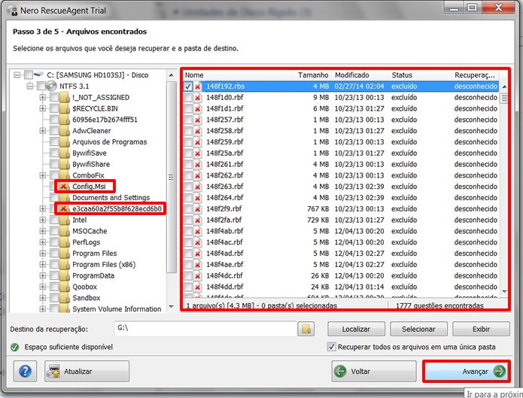Click the blue help question mark icon
This screenshot has height=398, width=523.
pos(25,372)
